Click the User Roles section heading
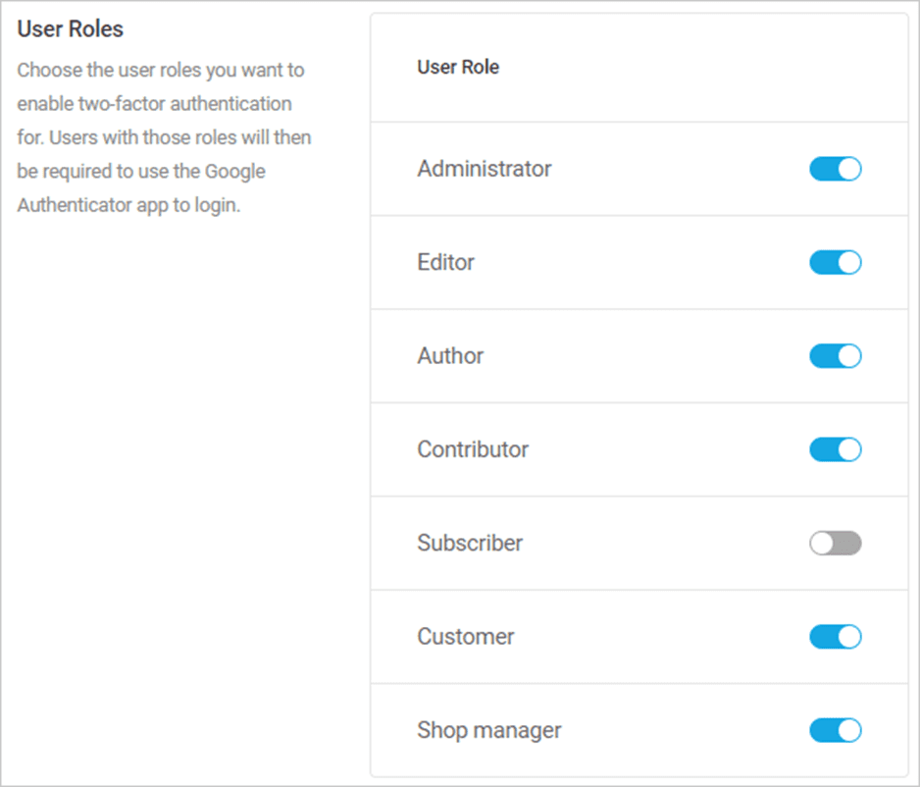920x787 pixels. pos(70,28)
